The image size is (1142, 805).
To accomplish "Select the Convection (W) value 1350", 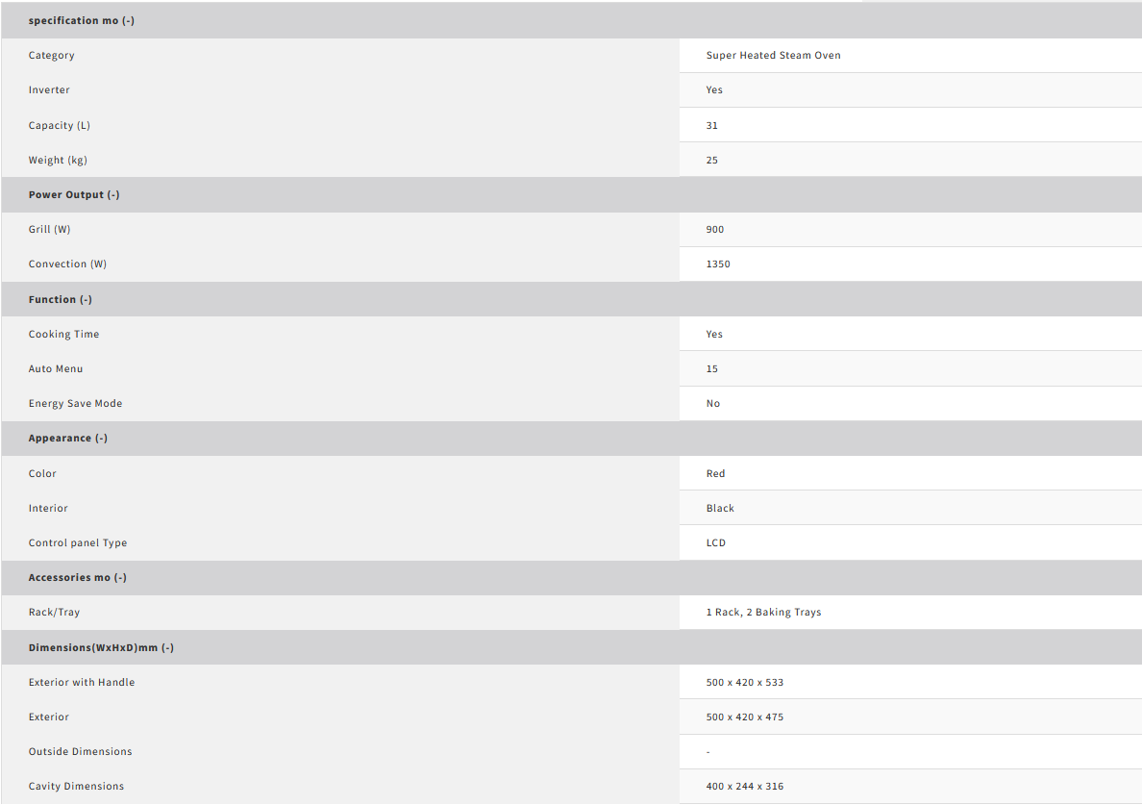I will point(718,264).
